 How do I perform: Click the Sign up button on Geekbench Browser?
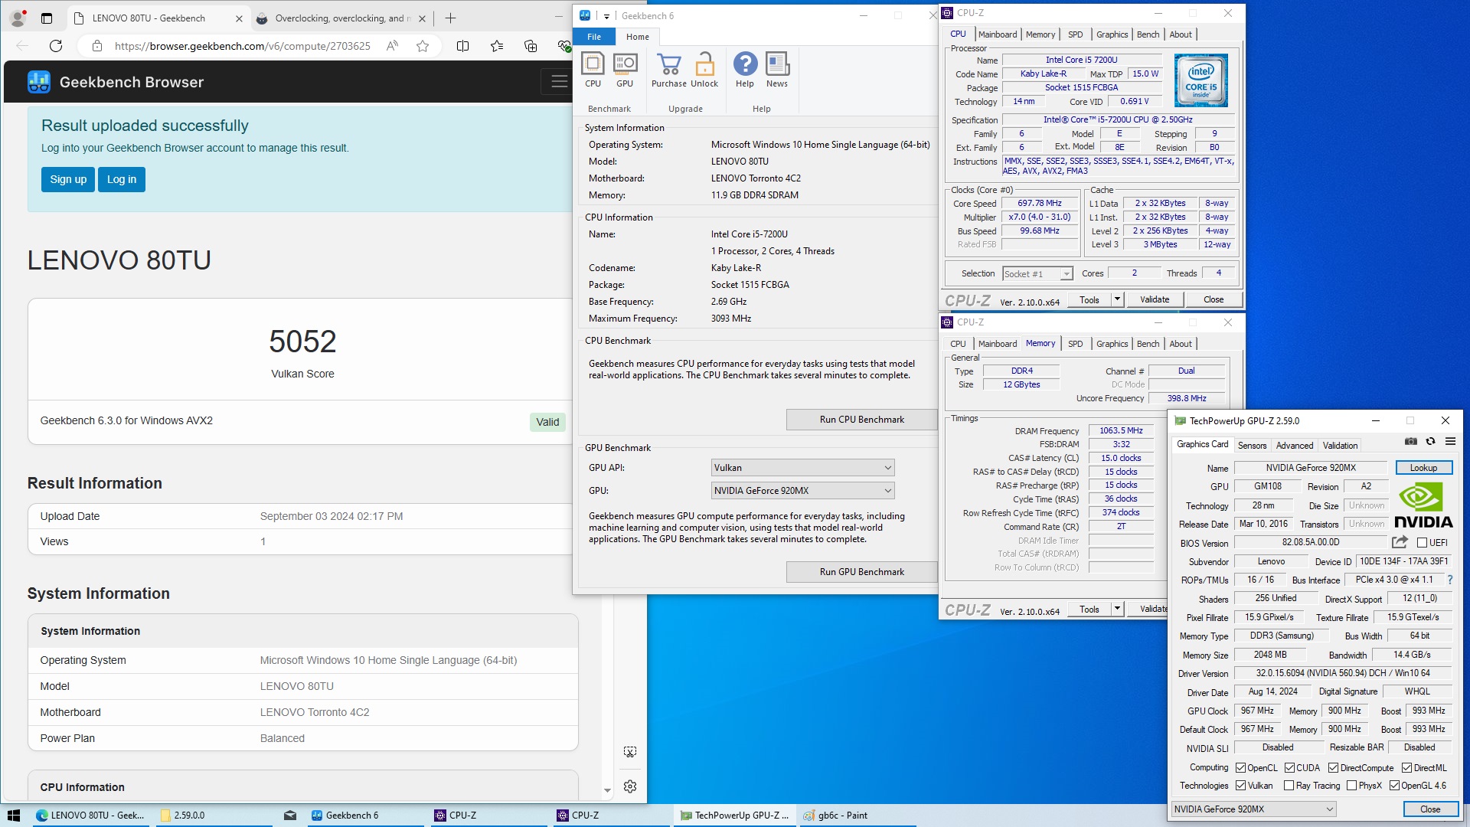point(68,179)
